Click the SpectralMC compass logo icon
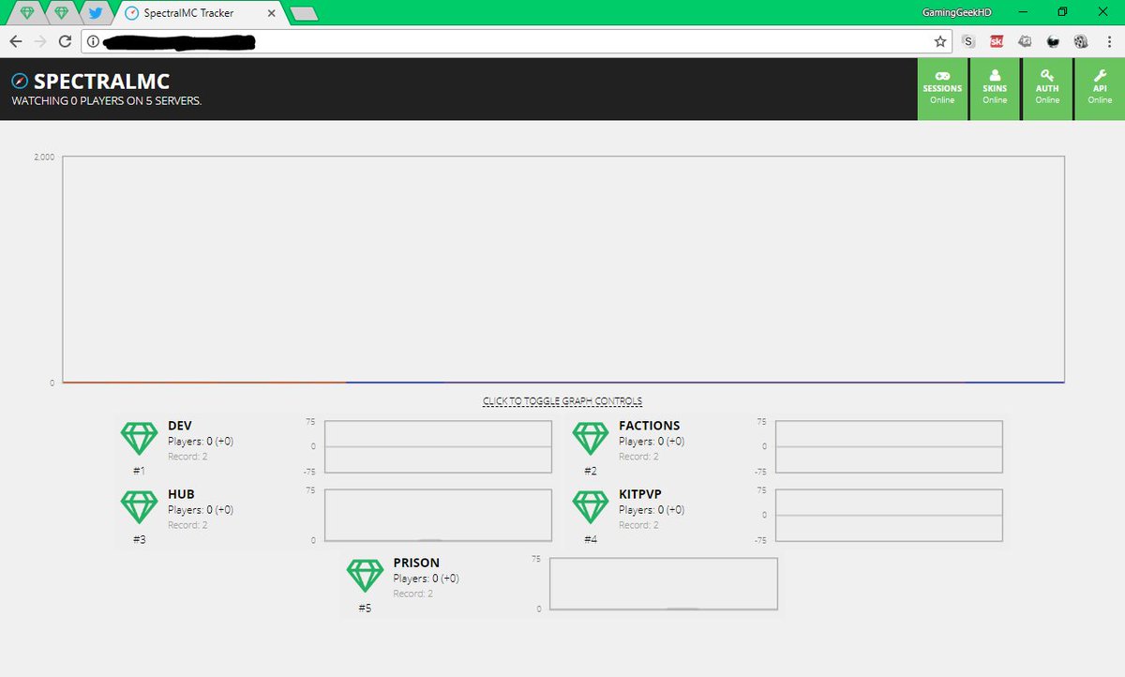Viewport: 1125px width, 677px height. coord(20,82)
